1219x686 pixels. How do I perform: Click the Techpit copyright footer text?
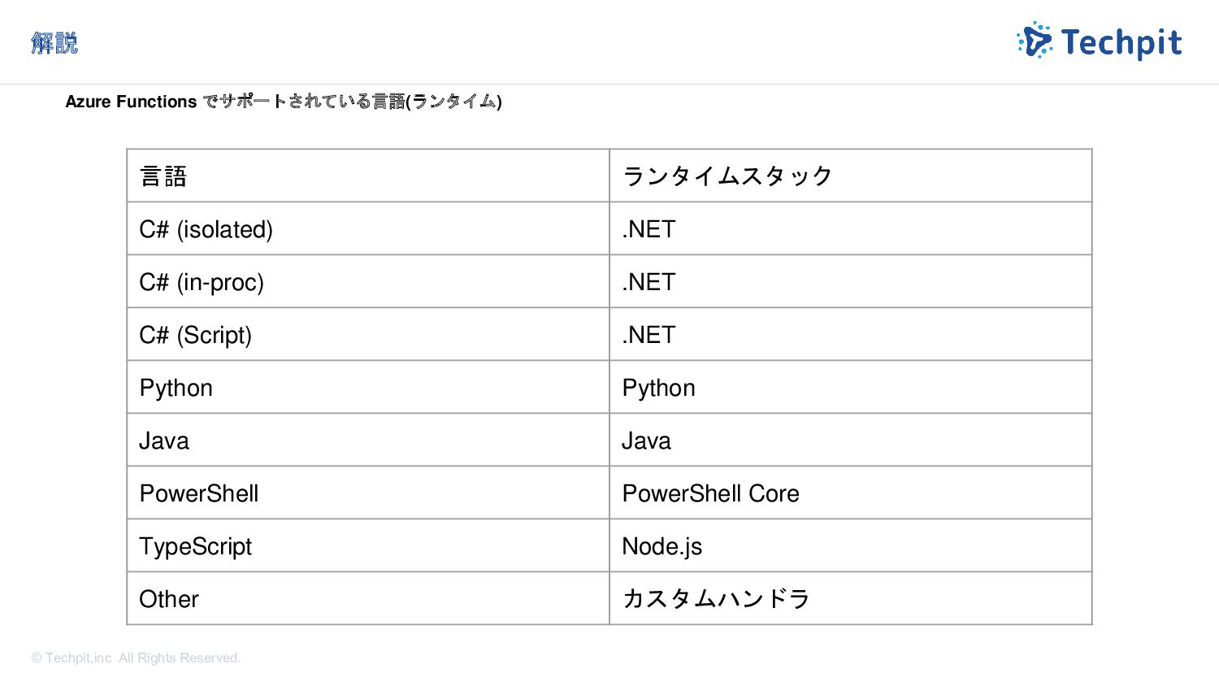pos(136,658)
